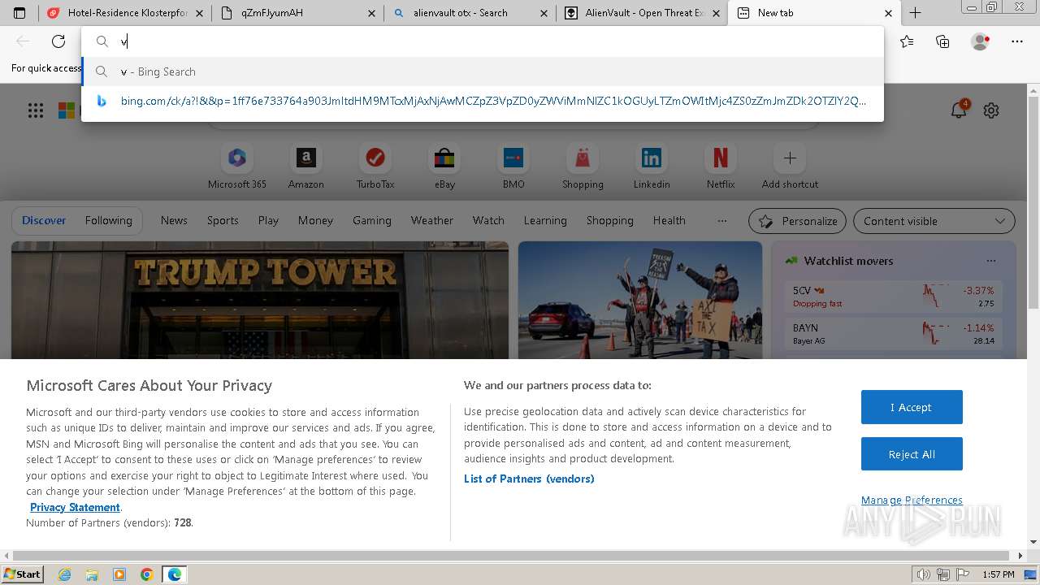Viewport: 1040px width, 585px height.
Task: Open File Explorer from taskbar
Action: click(x=92, y=574)
